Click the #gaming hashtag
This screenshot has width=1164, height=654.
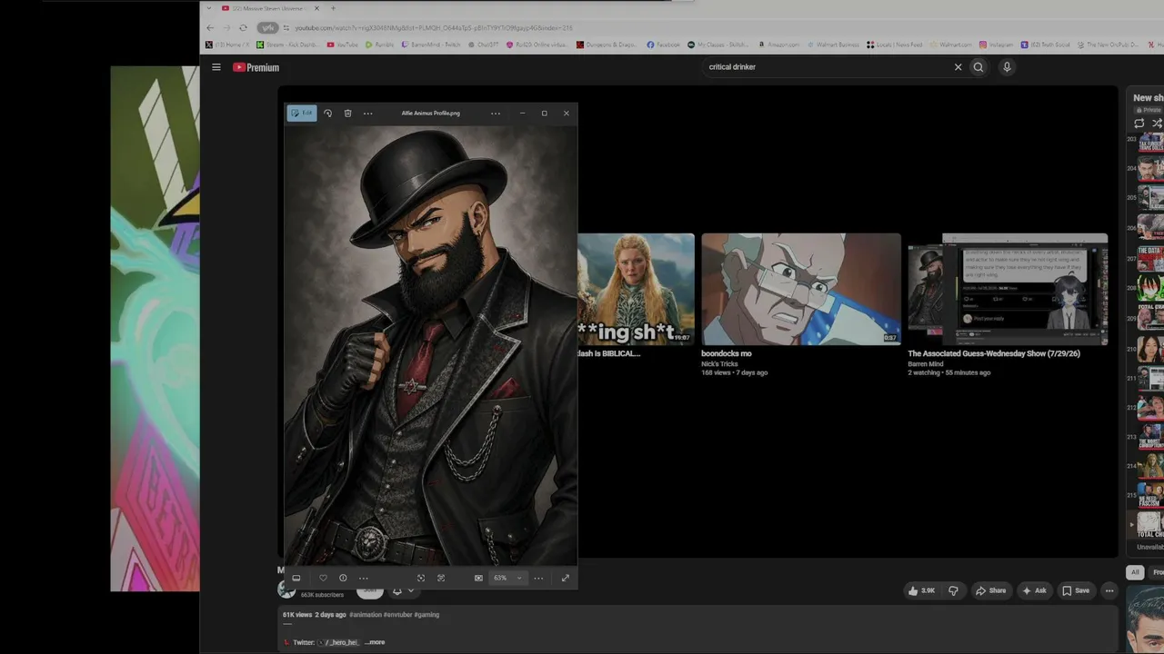(426, 615)
